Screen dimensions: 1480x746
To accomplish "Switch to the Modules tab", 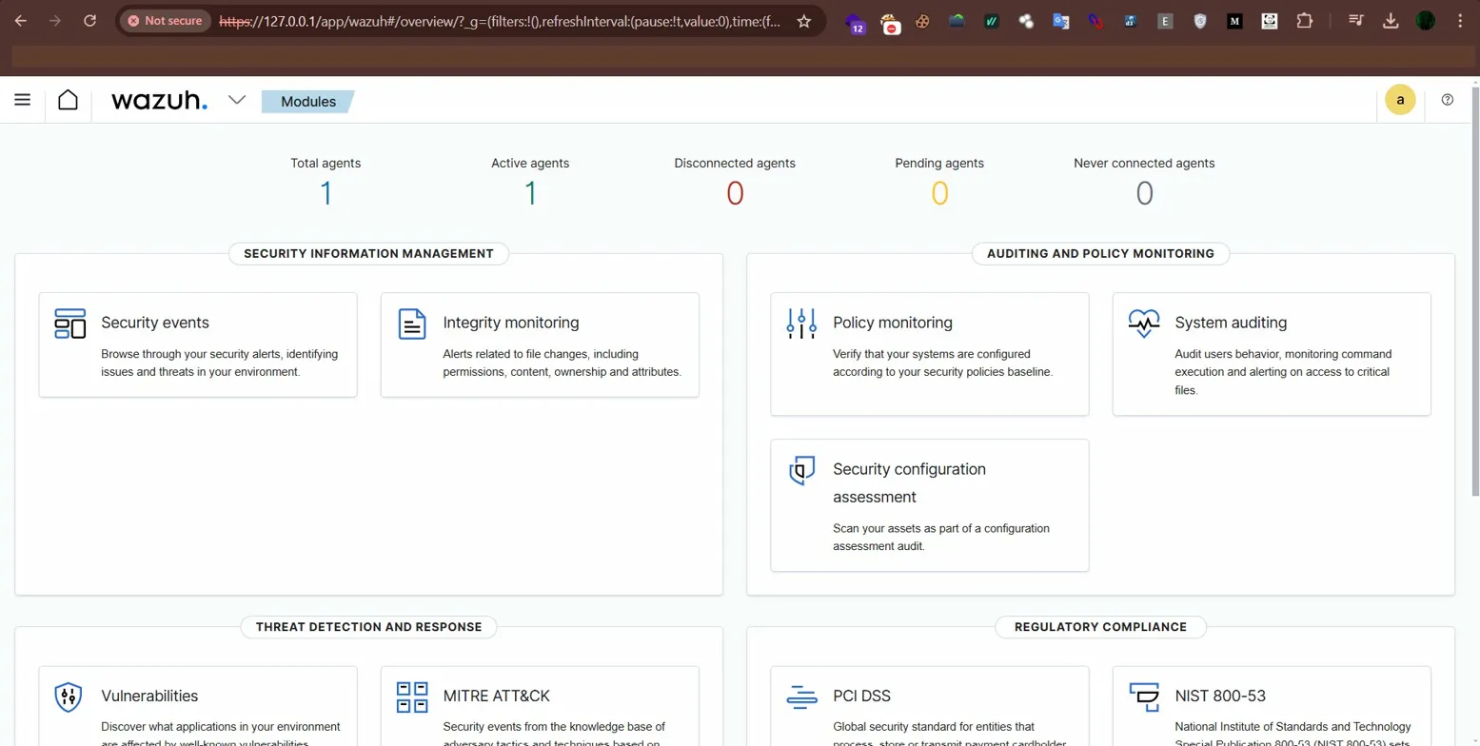I will click(307, 101).
